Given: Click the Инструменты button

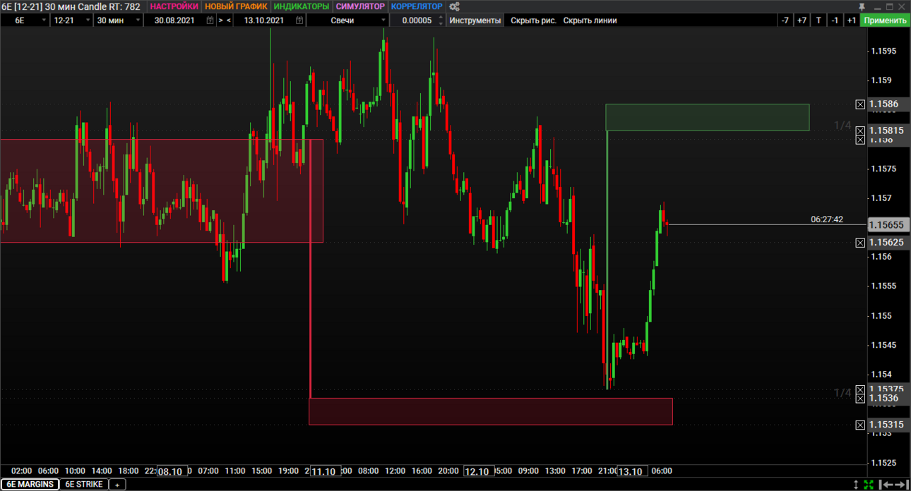Looking at the screenshot, I should coord(475,20).
